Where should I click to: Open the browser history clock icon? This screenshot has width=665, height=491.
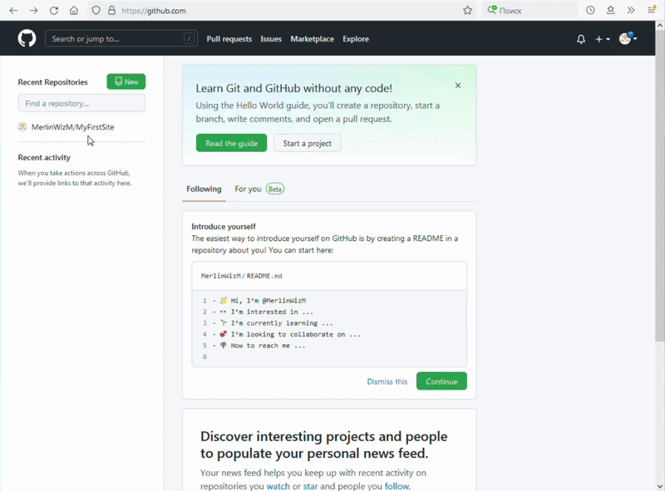590,11
